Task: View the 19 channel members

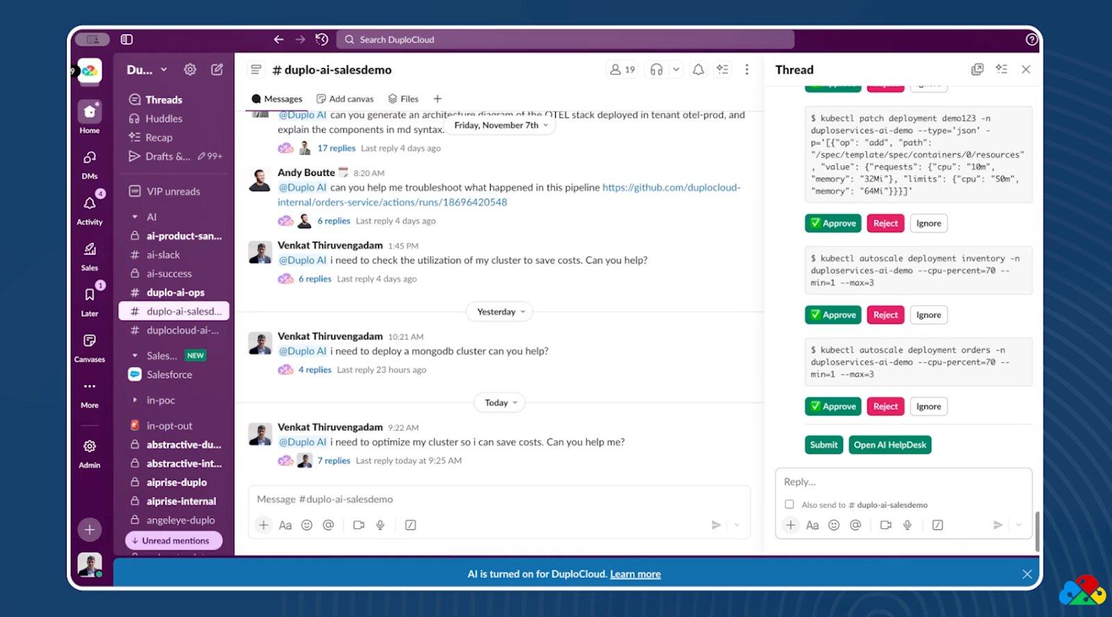Action: pos(623,69)
